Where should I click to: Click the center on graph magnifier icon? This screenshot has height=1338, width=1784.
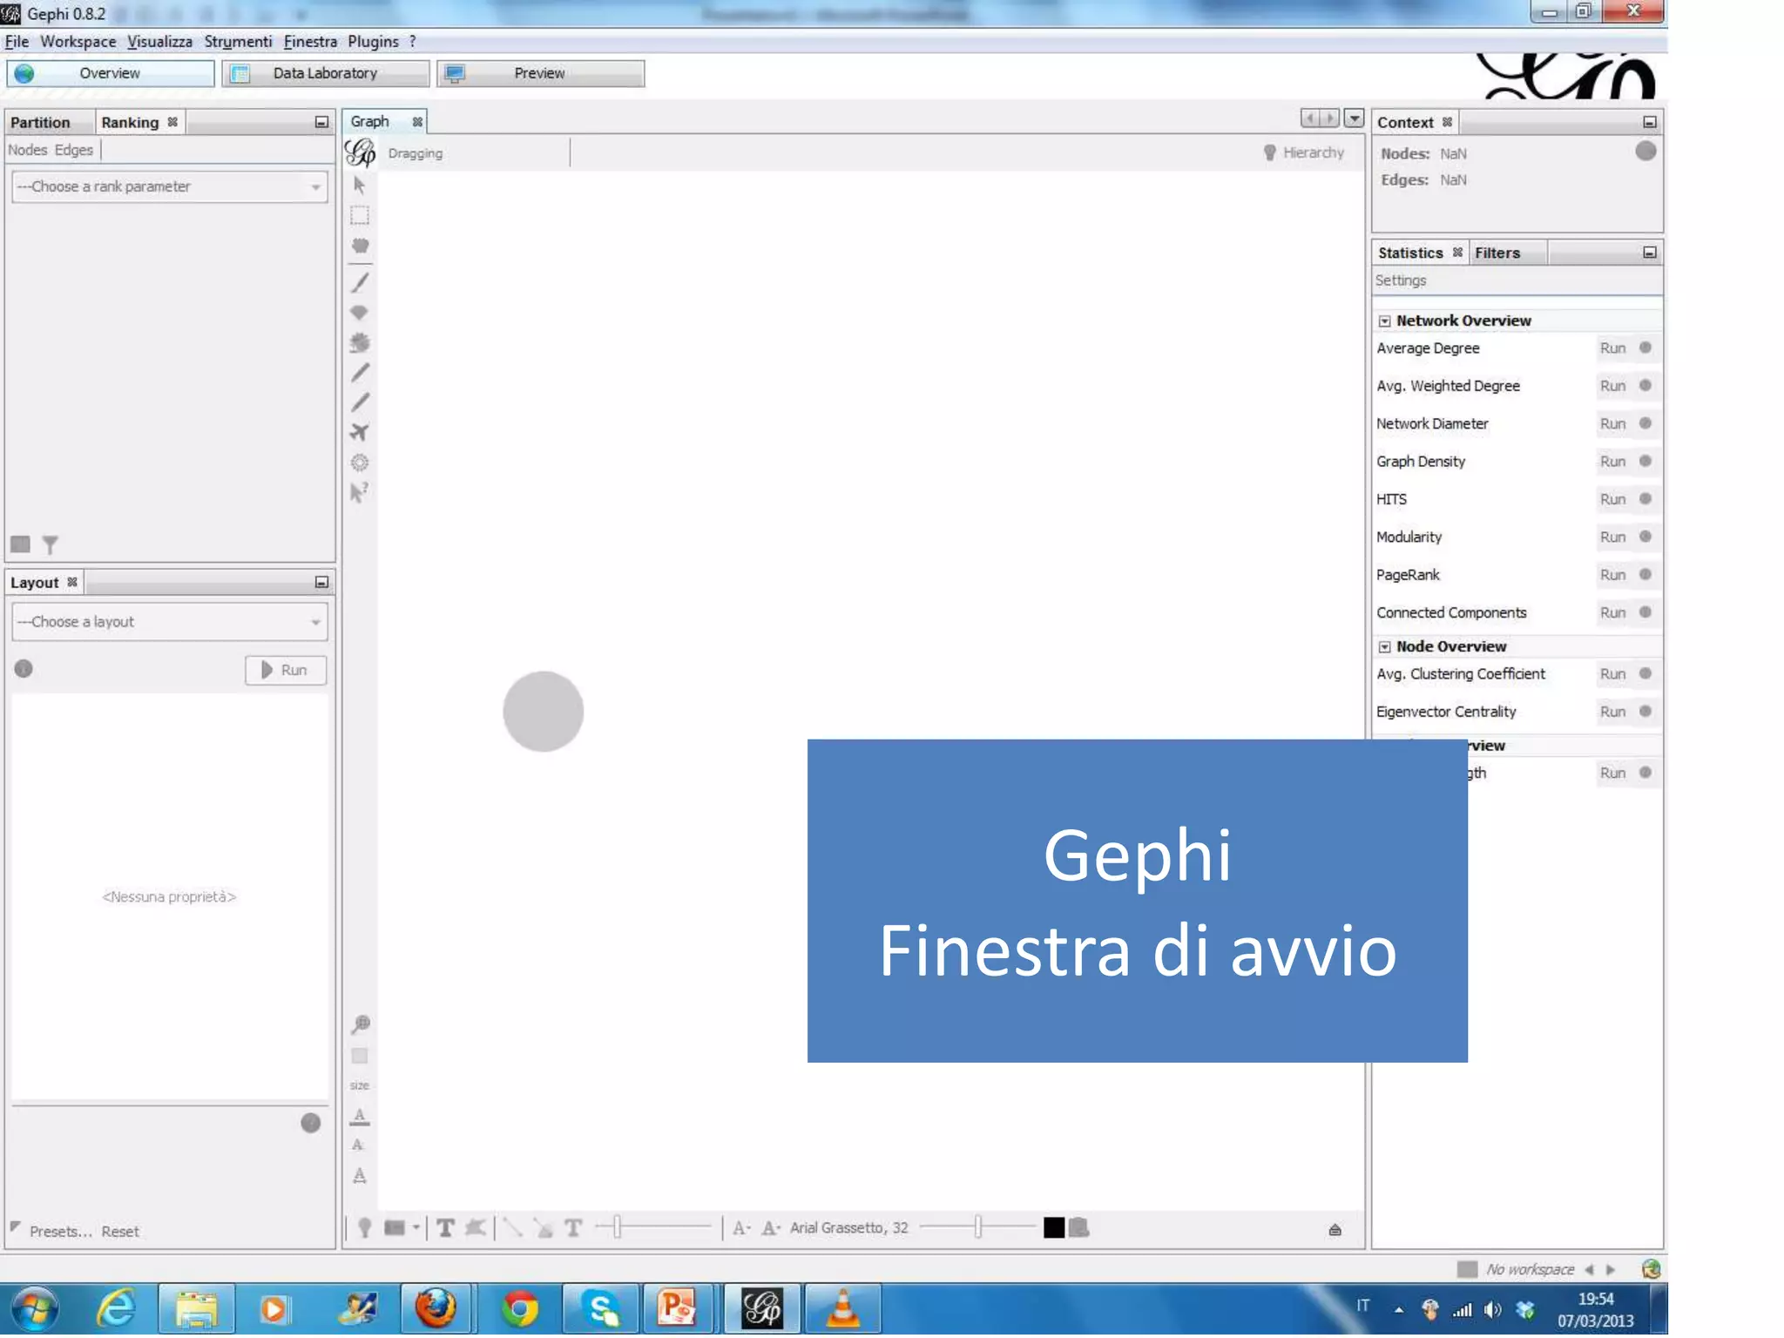(361, 1024)
